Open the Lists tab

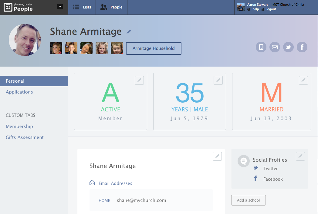click(82, 7)
